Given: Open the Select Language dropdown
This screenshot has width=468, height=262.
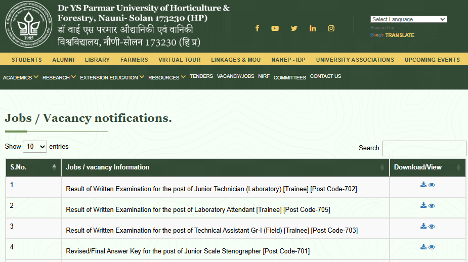Looking at the screenshot, I should 409,19.
